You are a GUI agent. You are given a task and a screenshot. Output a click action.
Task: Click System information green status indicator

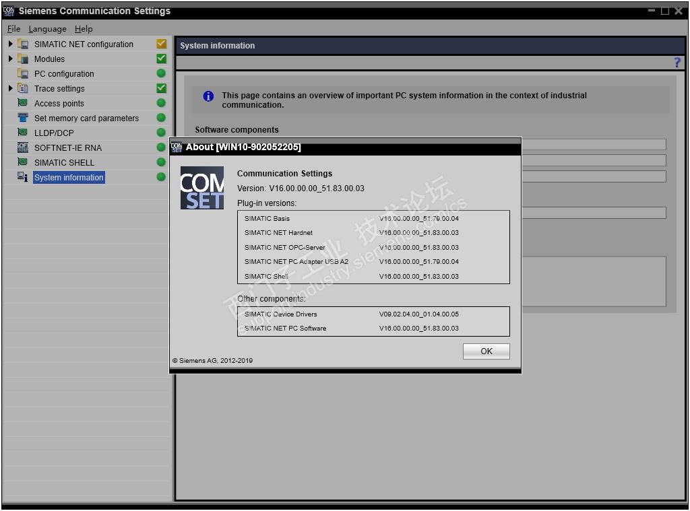click(x=161, y=177)
